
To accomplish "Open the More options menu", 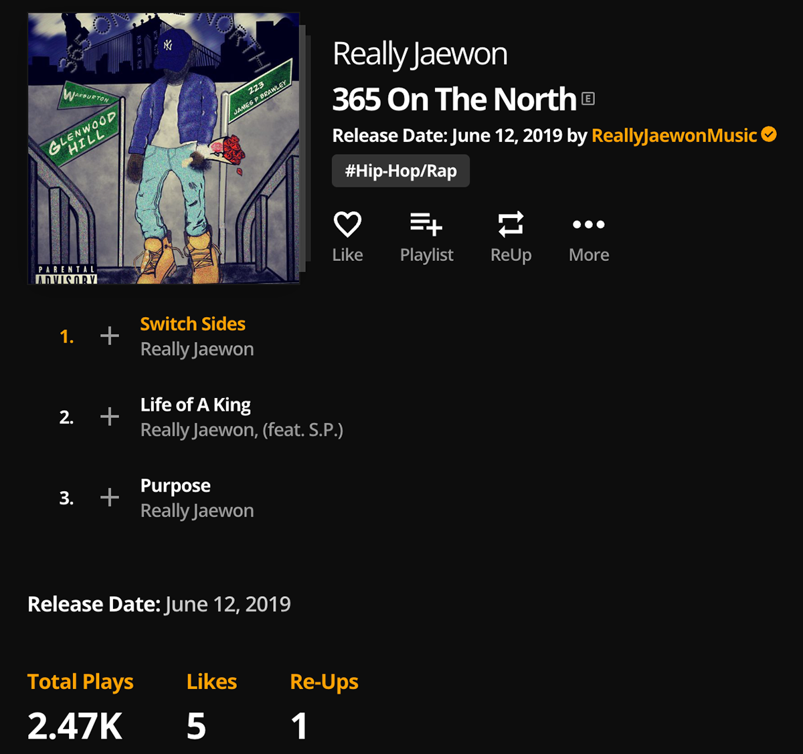I will point(589,225).
